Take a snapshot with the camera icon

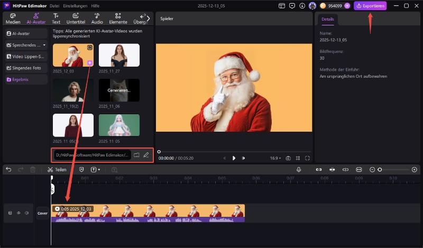click(x=288, y=158)
